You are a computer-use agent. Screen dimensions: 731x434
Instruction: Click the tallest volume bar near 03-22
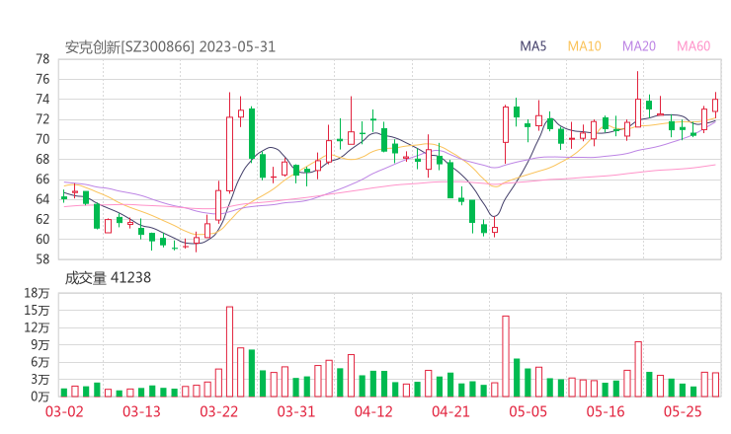(229, 351)
